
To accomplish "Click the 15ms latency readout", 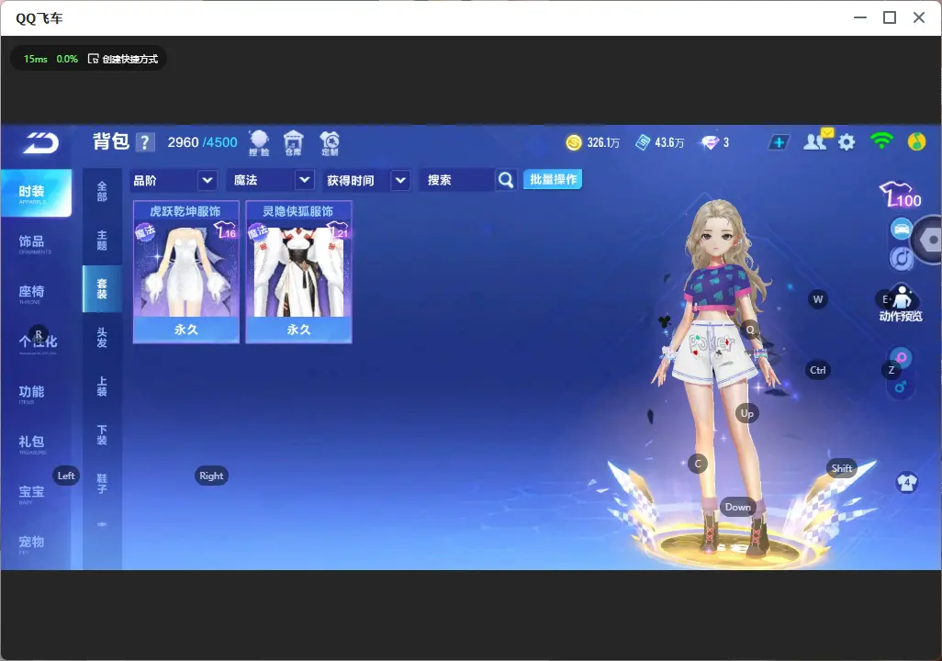I will [36, 59].
